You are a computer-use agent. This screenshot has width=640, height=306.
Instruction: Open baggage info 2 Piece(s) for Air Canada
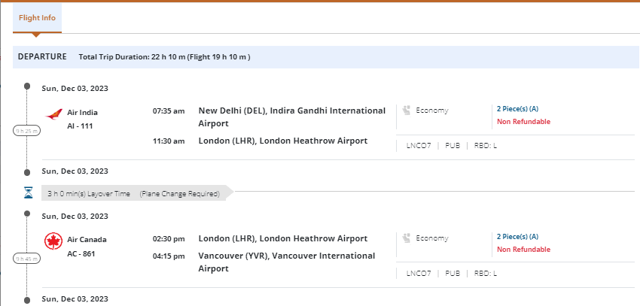[x=517, y=236]
